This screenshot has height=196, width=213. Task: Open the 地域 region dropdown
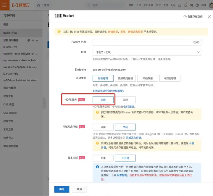point(147,52)
